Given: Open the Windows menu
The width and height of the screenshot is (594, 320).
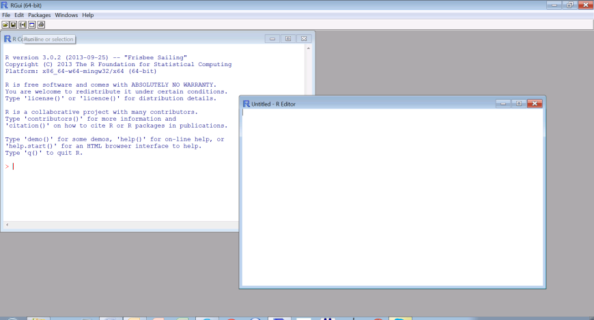Looking at the screenshot, I should coord(66,15).
